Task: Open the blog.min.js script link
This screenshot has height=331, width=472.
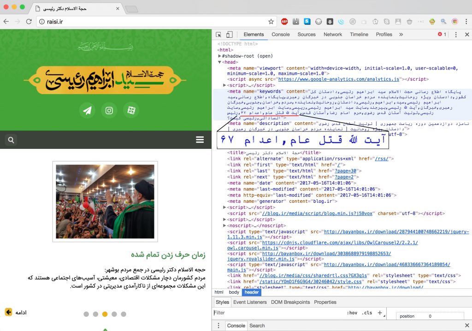Action: click(x=317, y=213)
